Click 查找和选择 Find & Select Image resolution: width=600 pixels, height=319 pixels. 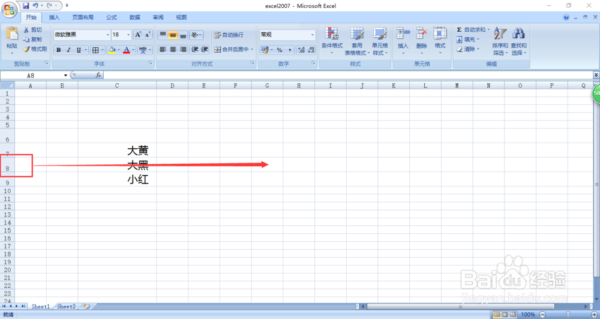click(519, 41)
